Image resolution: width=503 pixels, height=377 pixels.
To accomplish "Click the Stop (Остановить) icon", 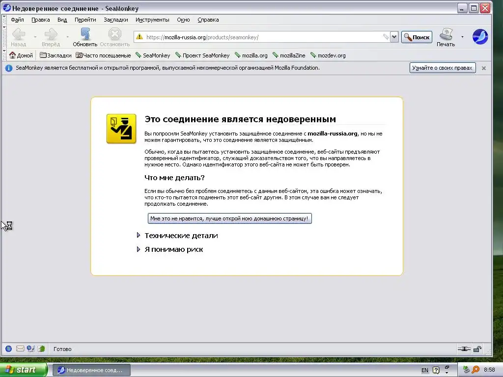I will [114, 34].
